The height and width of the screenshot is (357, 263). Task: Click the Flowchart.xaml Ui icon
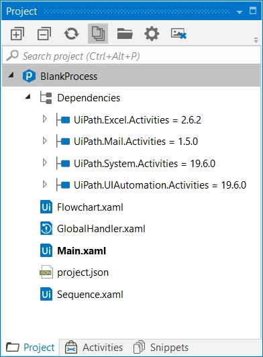(46, 207)
